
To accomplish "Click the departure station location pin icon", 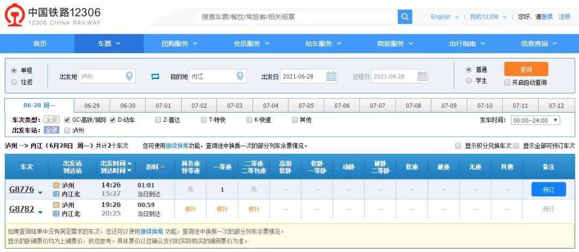I will (x=129, y=77).
